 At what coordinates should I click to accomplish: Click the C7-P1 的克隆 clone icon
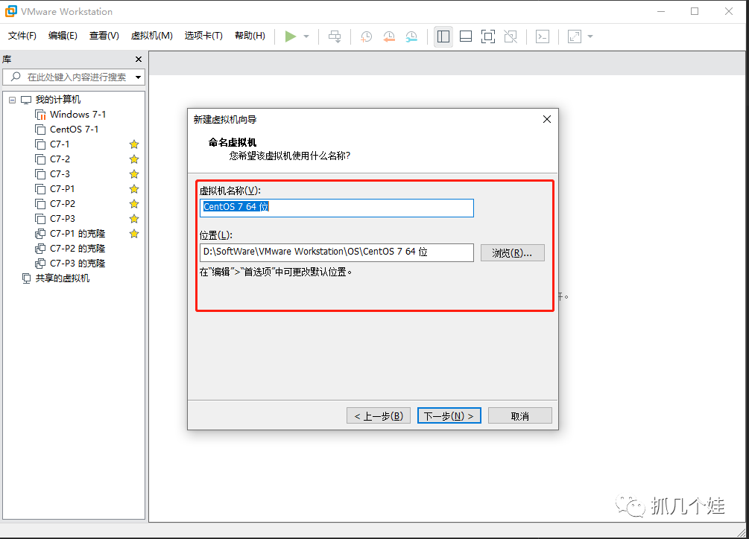(40, 234)
